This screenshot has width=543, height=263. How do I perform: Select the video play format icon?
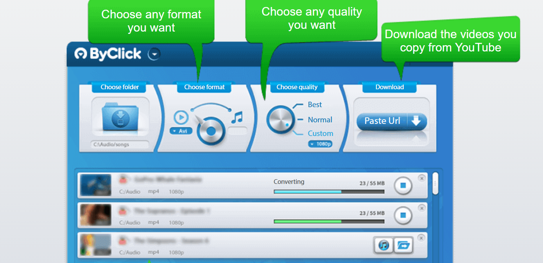tap(181, 117)
